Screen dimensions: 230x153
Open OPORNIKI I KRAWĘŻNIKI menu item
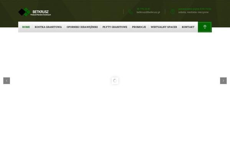pos(82,27)
